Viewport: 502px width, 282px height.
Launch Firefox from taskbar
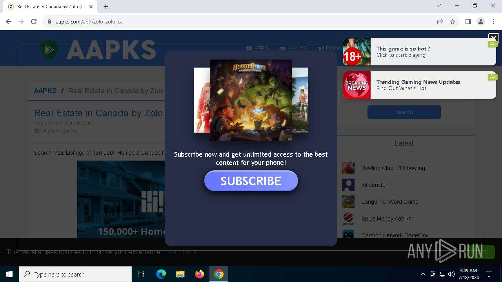(x=200, y=274)
